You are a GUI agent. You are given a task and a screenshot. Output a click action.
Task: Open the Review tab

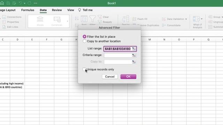[x=57, y=10]
